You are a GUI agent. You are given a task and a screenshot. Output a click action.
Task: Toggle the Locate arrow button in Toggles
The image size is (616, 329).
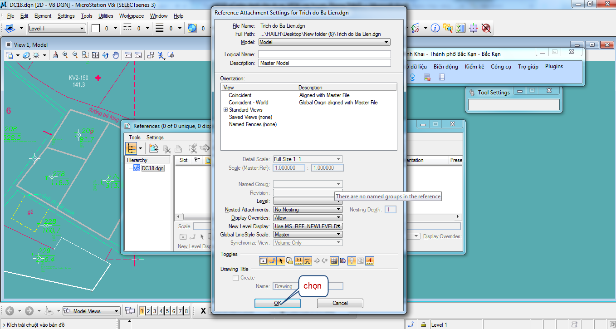click(281, 260)
